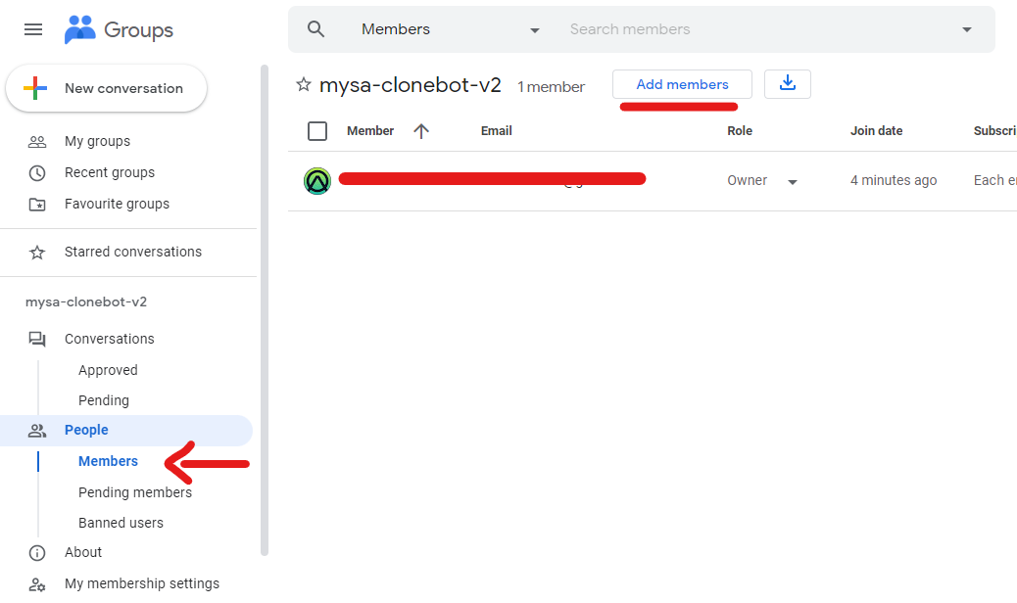Select Members under People
This screenshot has height=603, width=1017.
(108, 461)
